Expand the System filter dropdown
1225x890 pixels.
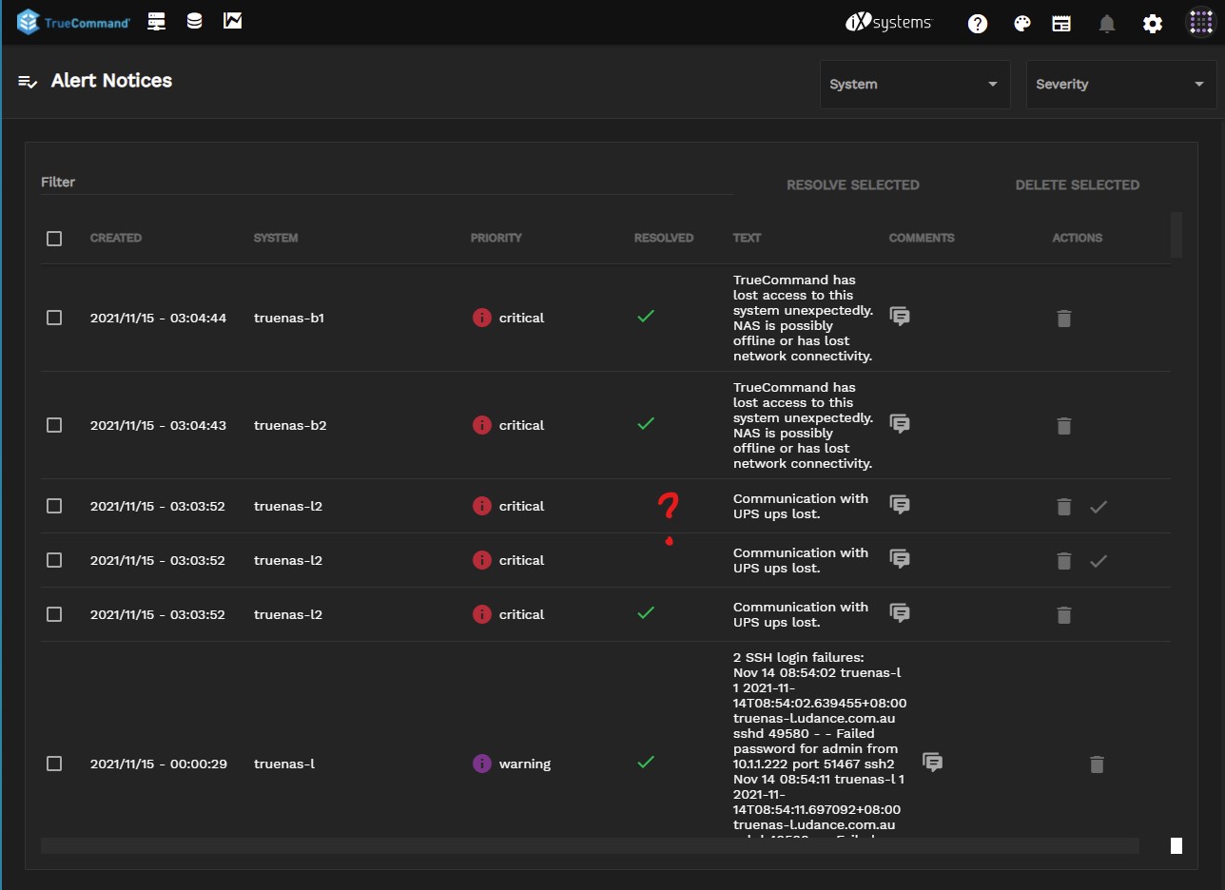pos(915,84)
